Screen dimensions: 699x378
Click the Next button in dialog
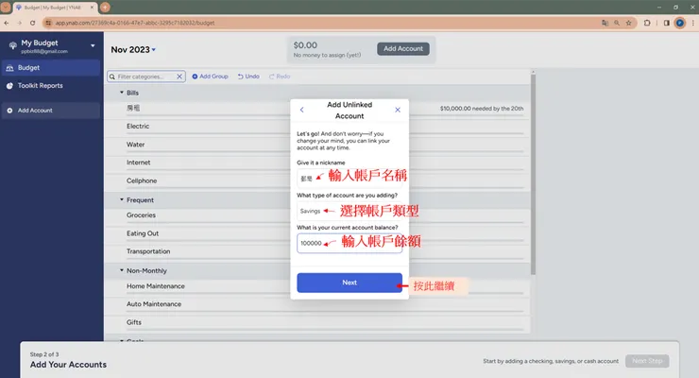[x=349, y=283]
